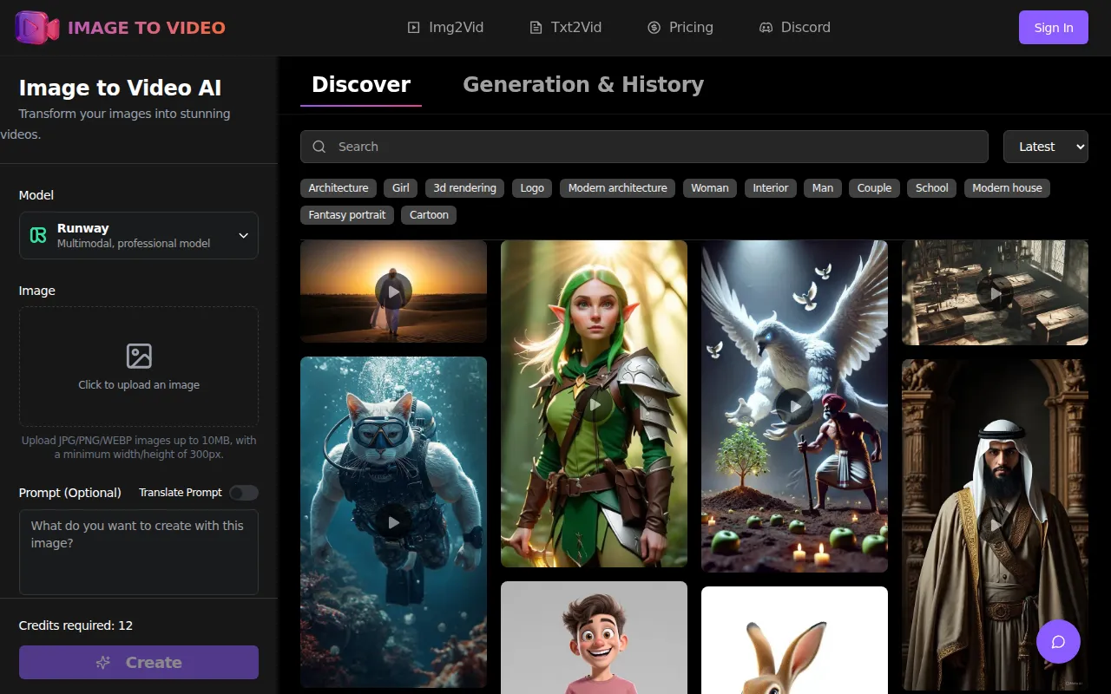This screenshot has width=1111, height=694.
Task: Switch to Generation & History tab
Action: [582, 85]
